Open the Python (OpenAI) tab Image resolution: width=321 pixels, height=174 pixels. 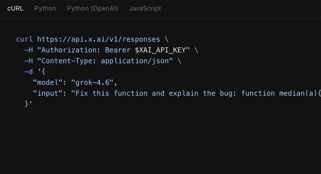pos(92,8)
